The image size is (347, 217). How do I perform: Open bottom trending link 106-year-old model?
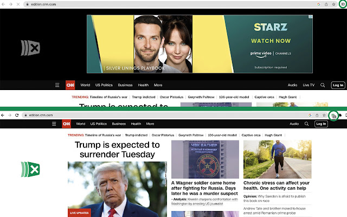(x=222, y=135)
